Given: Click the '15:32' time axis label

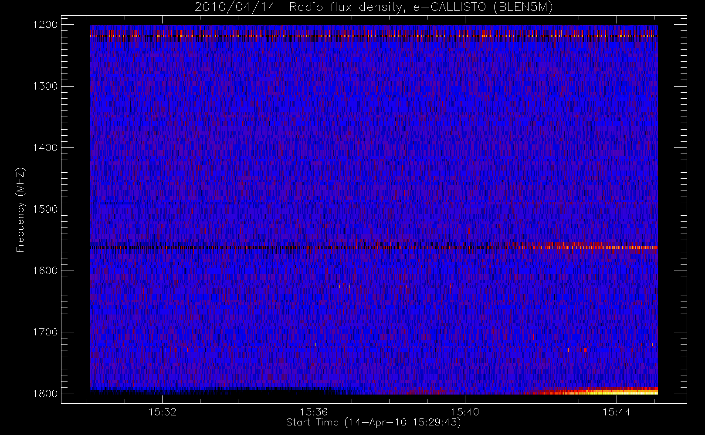Looking at the screenshot, I should tap(163, 412).
